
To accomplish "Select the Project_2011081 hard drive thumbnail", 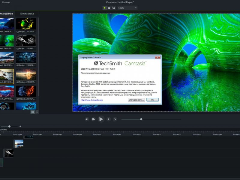I will coord(26,41).
